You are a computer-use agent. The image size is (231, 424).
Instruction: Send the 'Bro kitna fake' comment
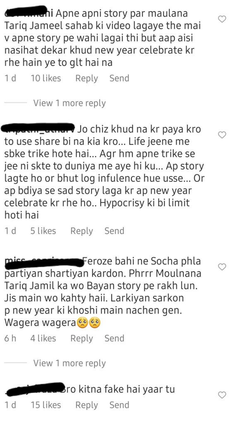119,405
